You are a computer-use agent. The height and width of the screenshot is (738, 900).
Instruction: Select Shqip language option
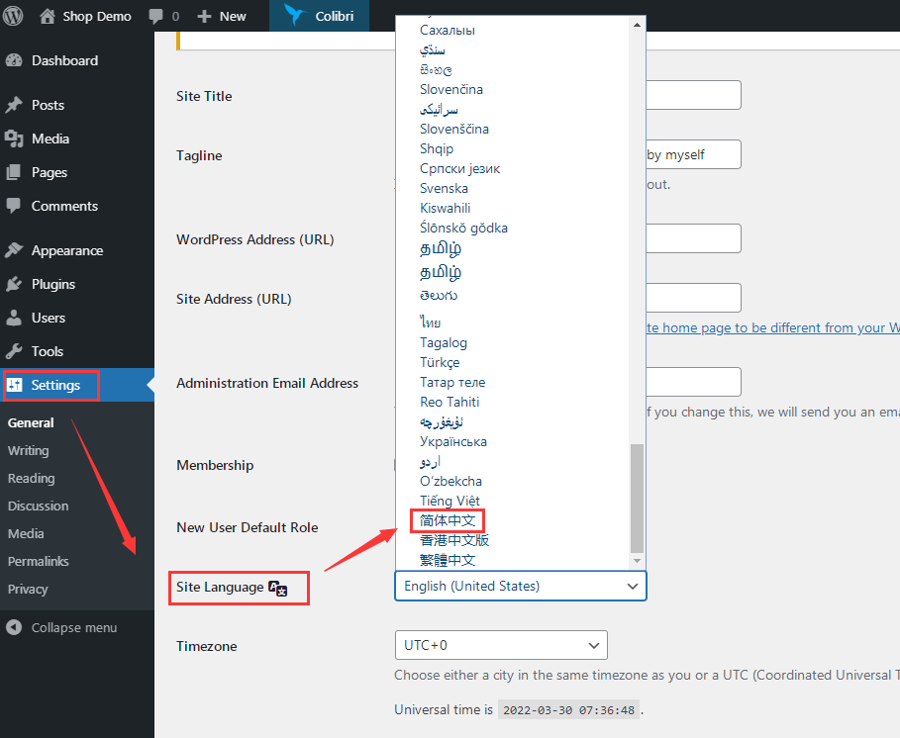coord(437,148)
